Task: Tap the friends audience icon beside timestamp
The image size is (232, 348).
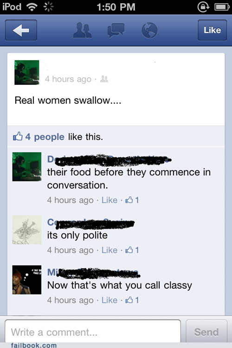Action: click(x=104, y=79)
